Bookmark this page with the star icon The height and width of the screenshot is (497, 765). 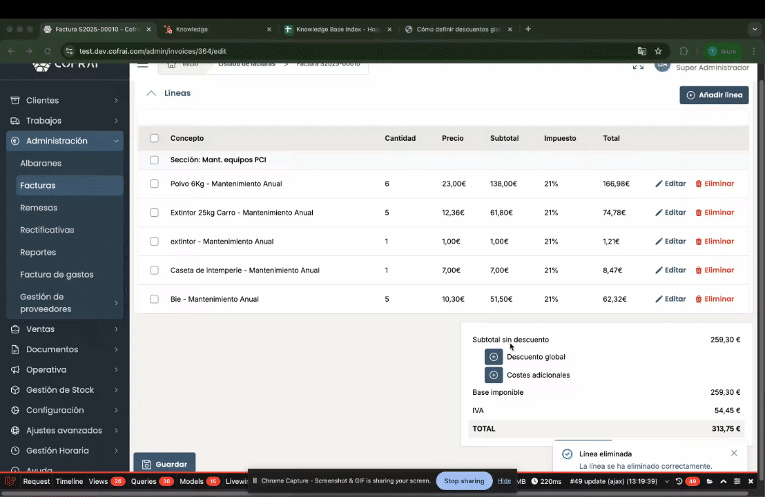[659, 51]
